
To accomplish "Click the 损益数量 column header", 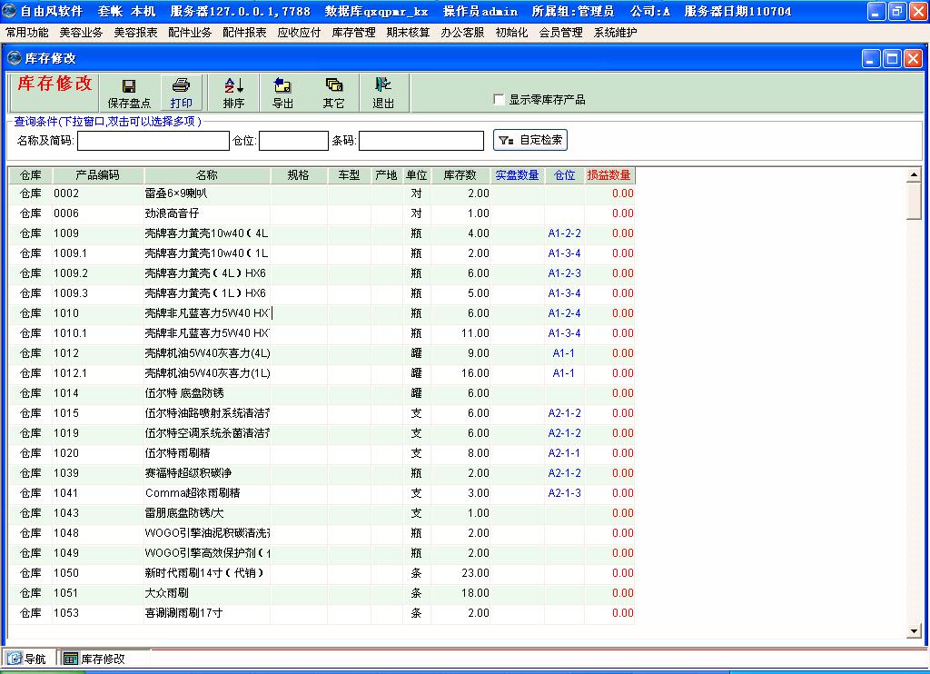I will click(x=609, y=175).
